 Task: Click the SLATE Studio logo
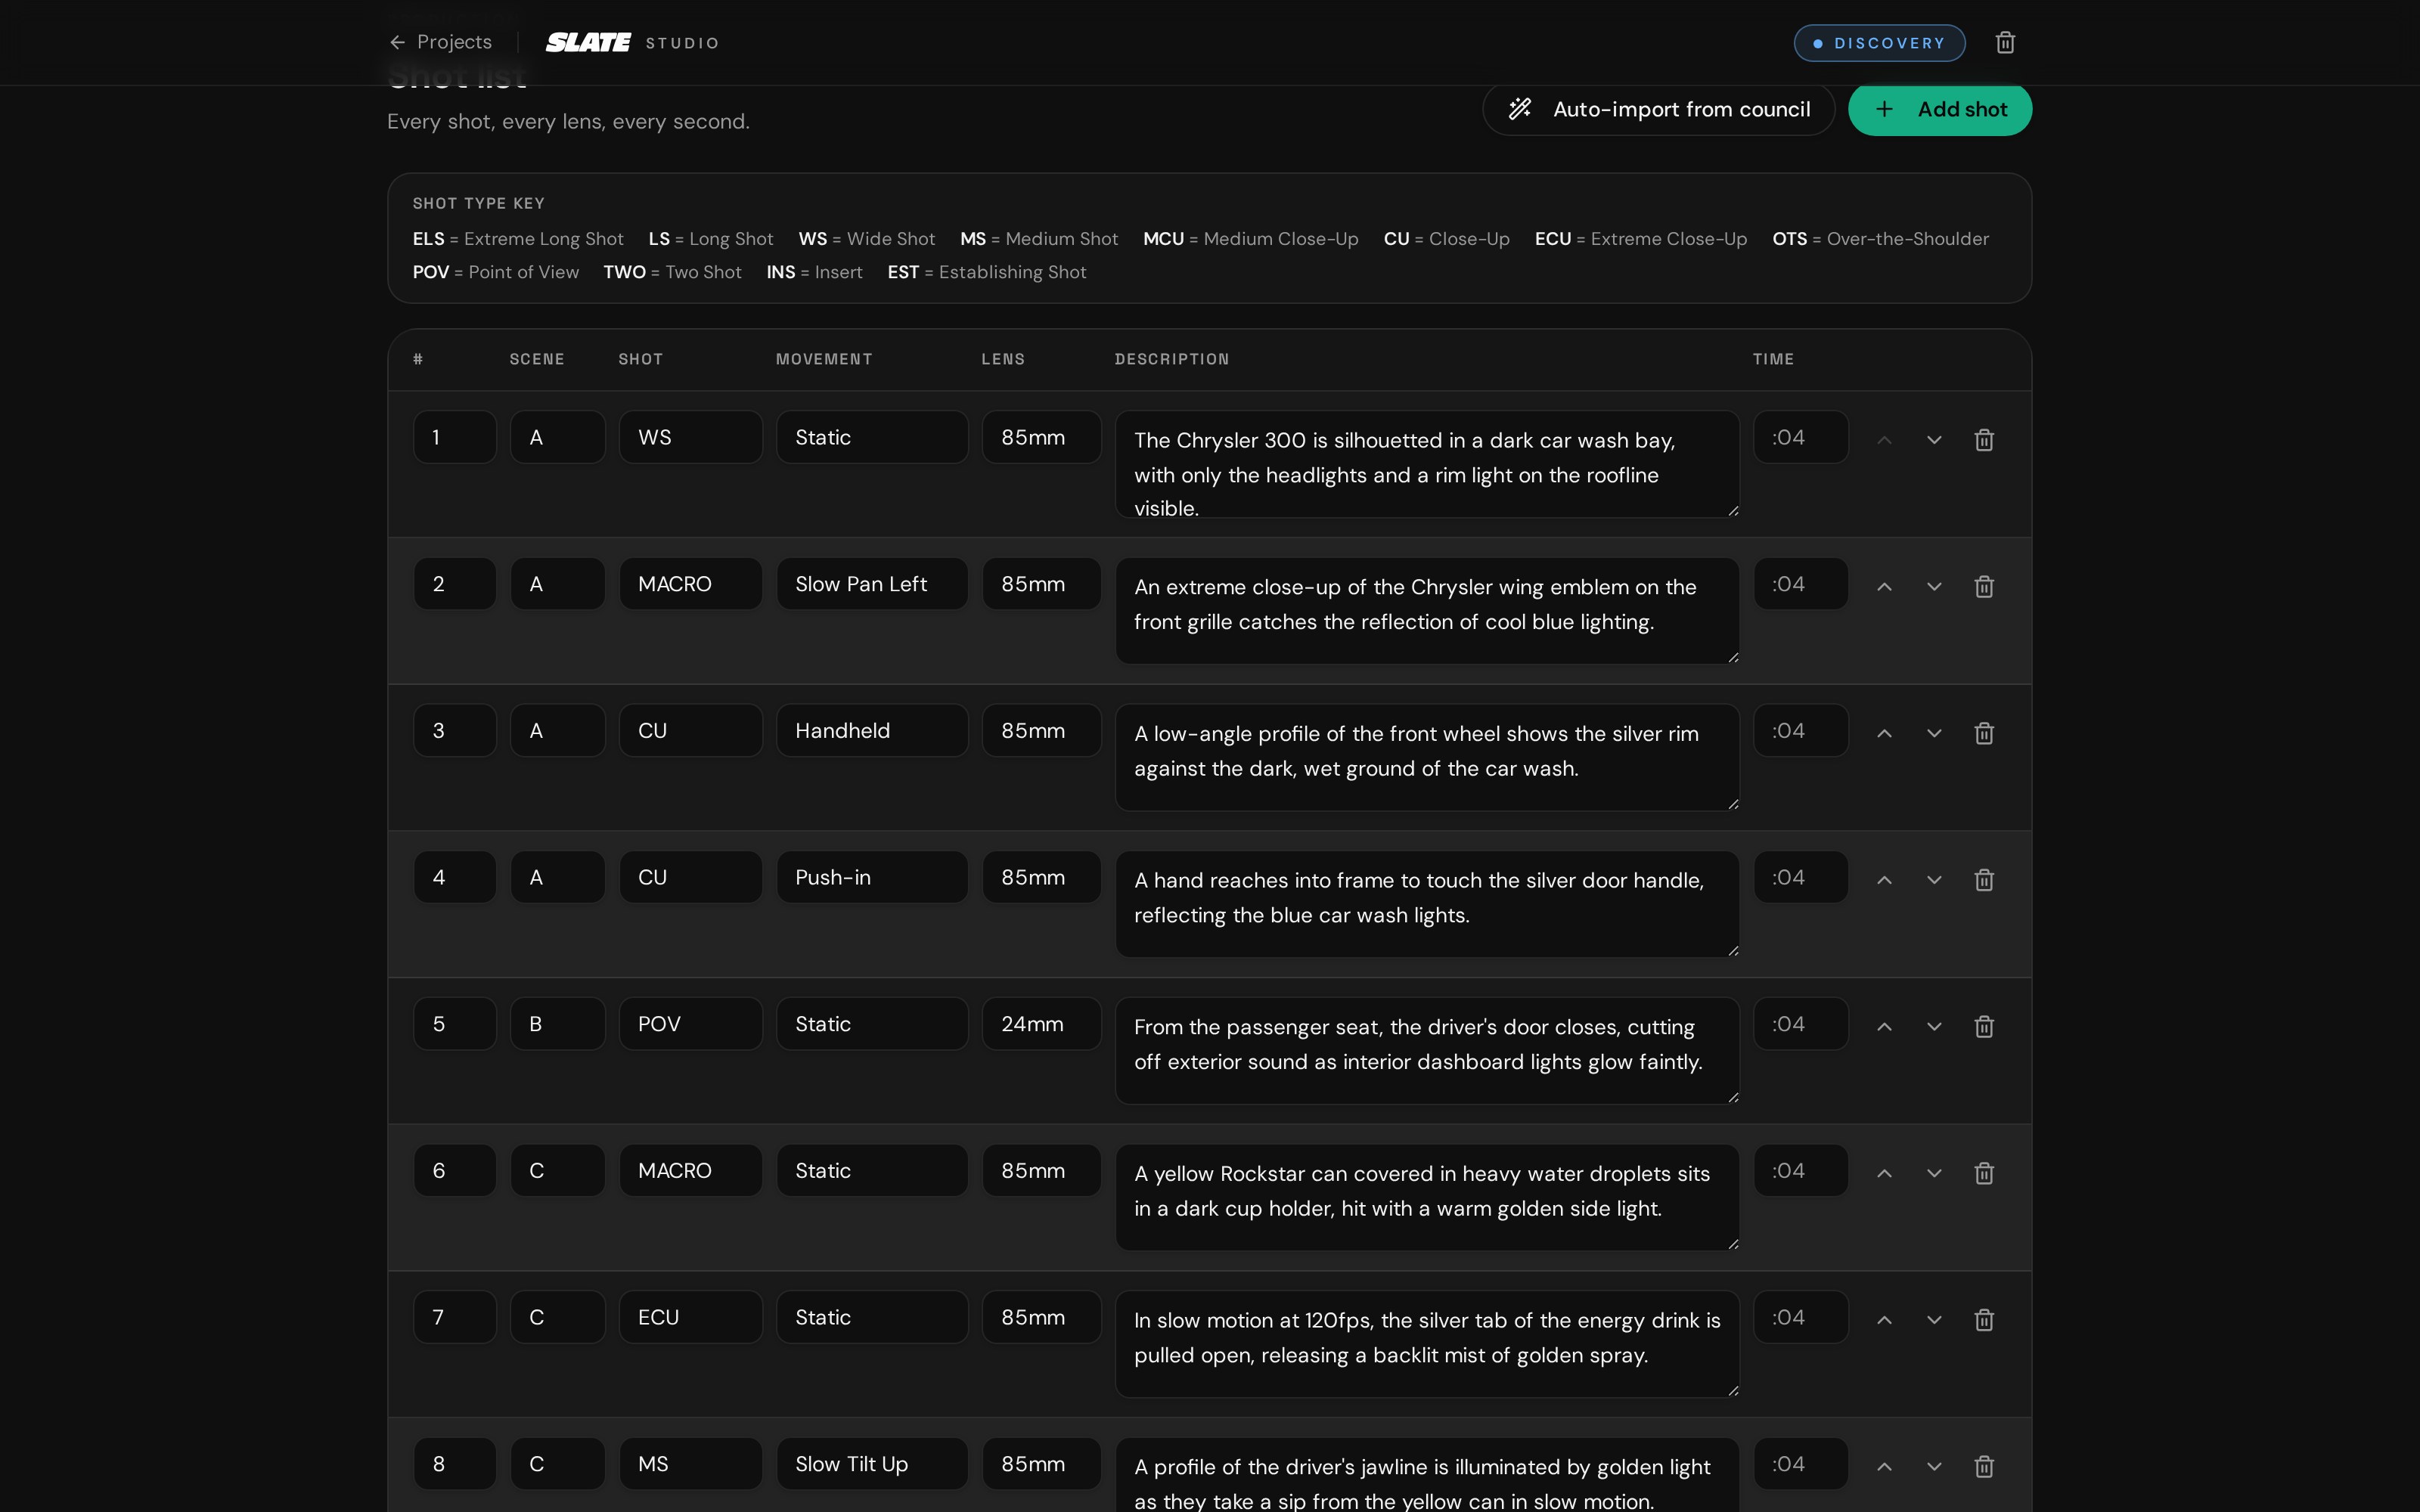[x=632, y=42]
